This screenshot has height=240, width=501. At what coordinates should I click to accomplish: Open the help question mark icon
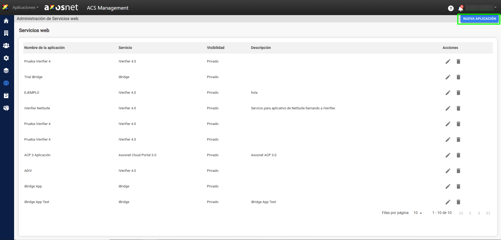(x=451, y=8)
